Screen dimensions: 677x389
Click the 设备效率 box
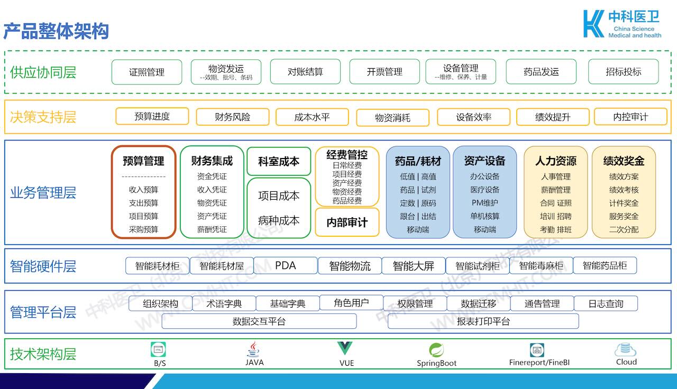[x=474, y=117]
